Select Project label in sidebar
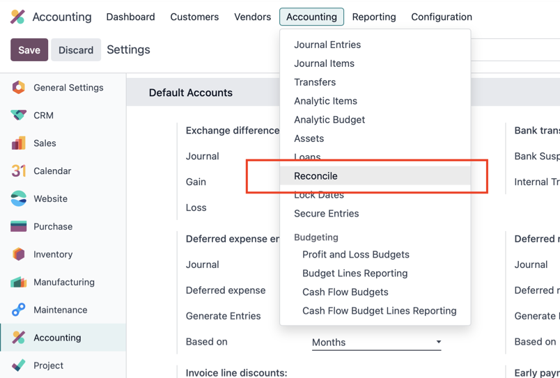560x378 pixels. click(x=49, y=365)
